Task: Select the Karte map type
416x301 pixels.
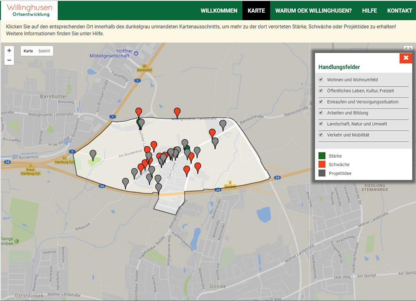Action: click(28, 51)
